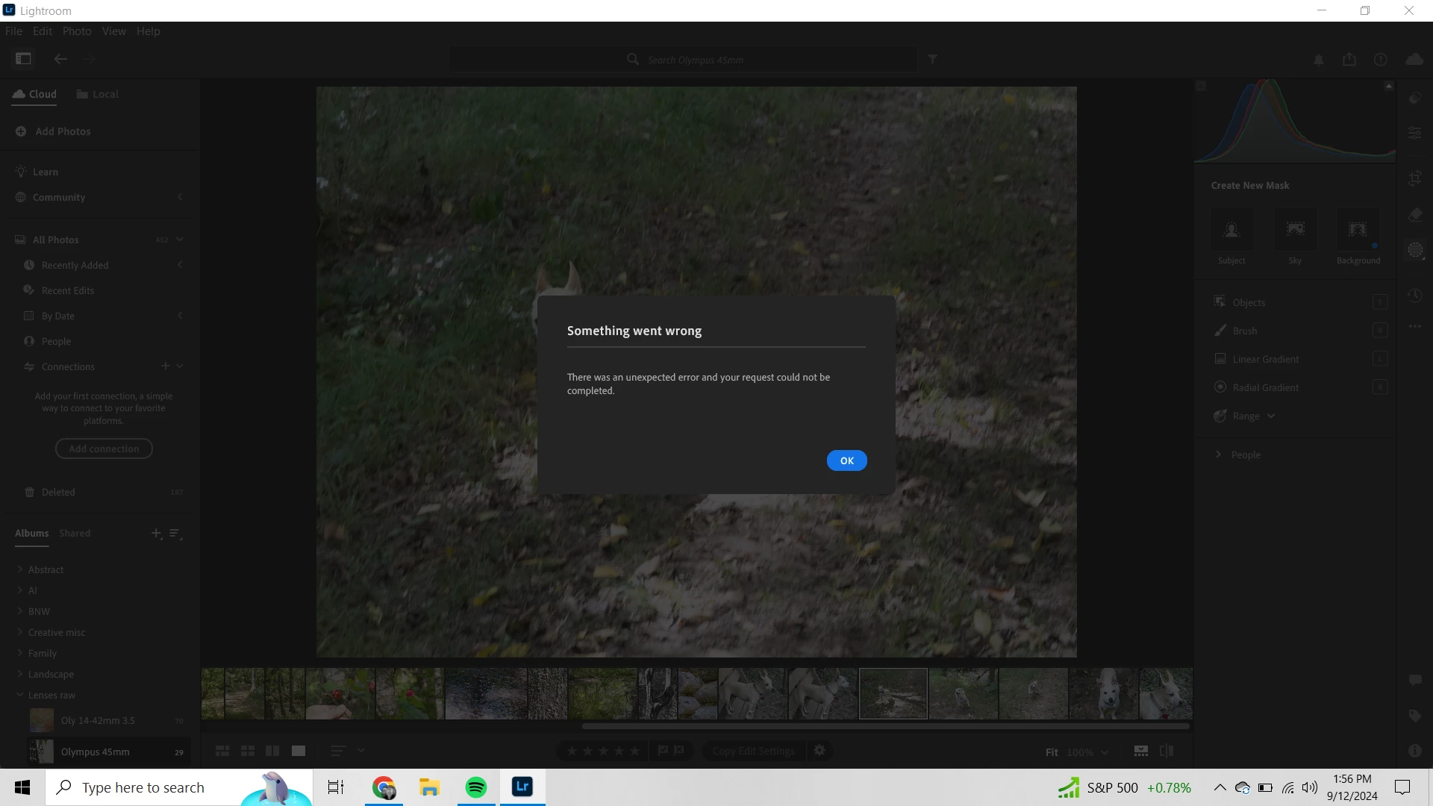Select the Subject mask icon

[x=1231, y=231]
